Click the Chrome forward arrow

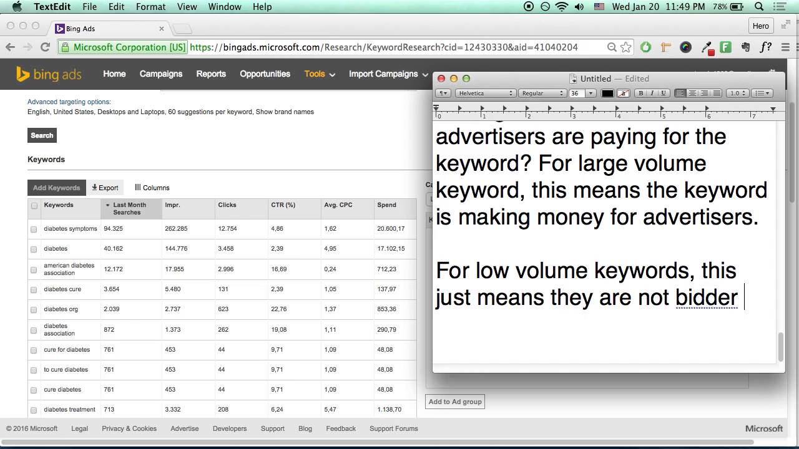point(27,47)
